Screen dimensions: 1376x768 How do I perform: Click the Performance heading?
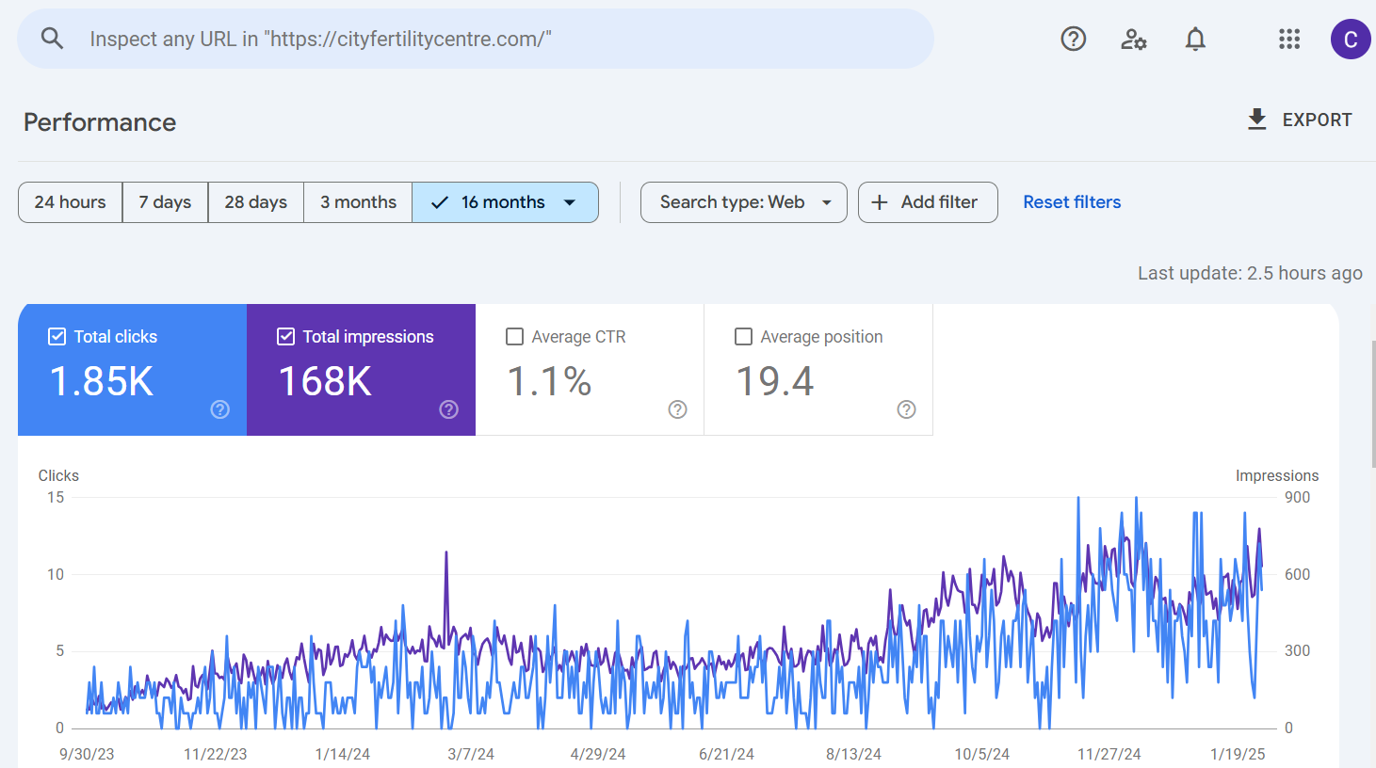(x=100, y=122)
